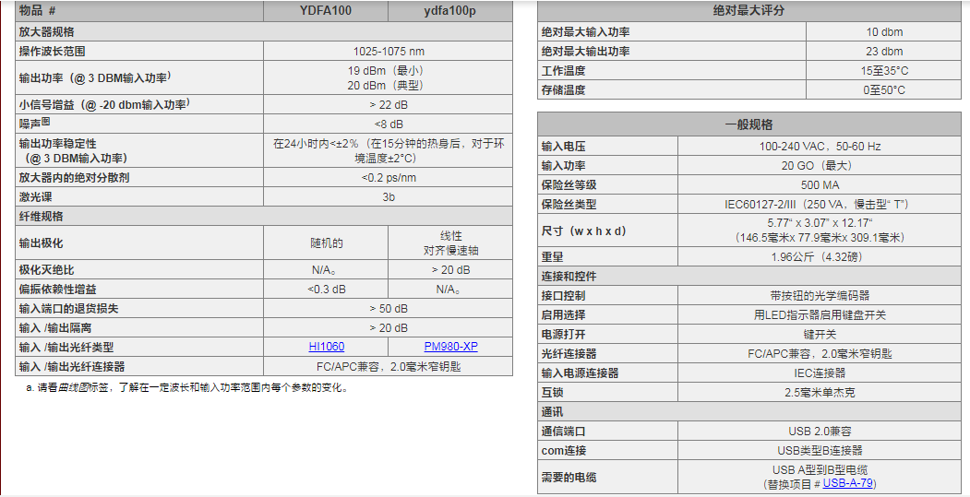
Task: Open the HI1060 fiber link
Action: coord(326,347)
